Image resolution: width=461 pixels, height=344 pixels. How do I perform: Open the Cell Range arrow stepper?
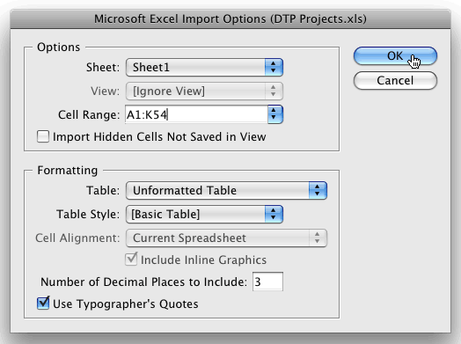275,114
